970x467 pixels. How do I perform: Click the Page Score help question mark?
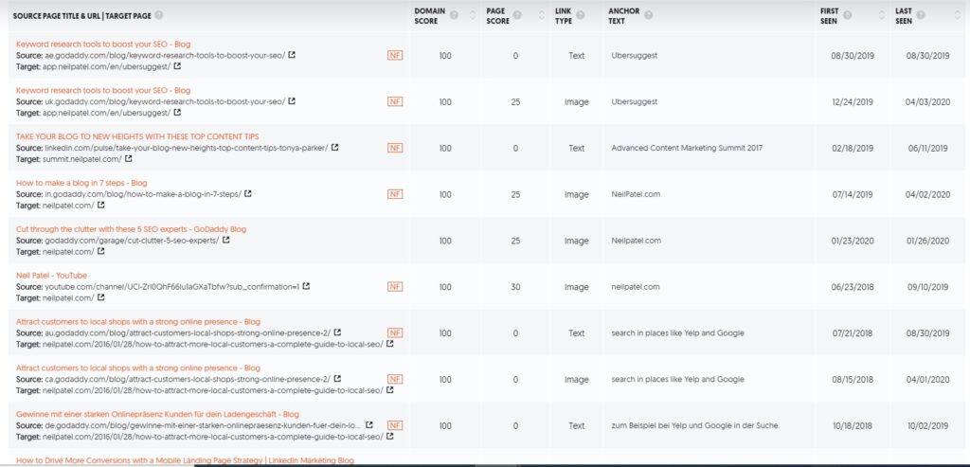click(517, 15)
